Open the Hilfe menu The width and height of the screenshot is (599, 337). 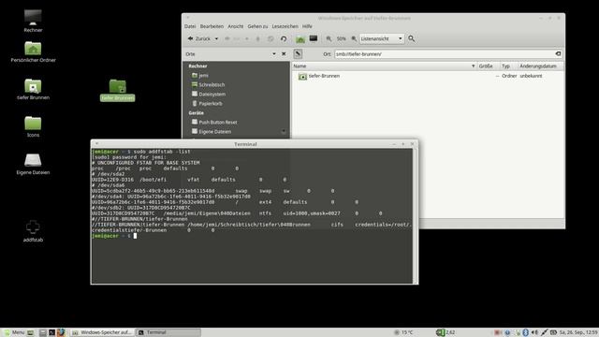pos(307,26)
